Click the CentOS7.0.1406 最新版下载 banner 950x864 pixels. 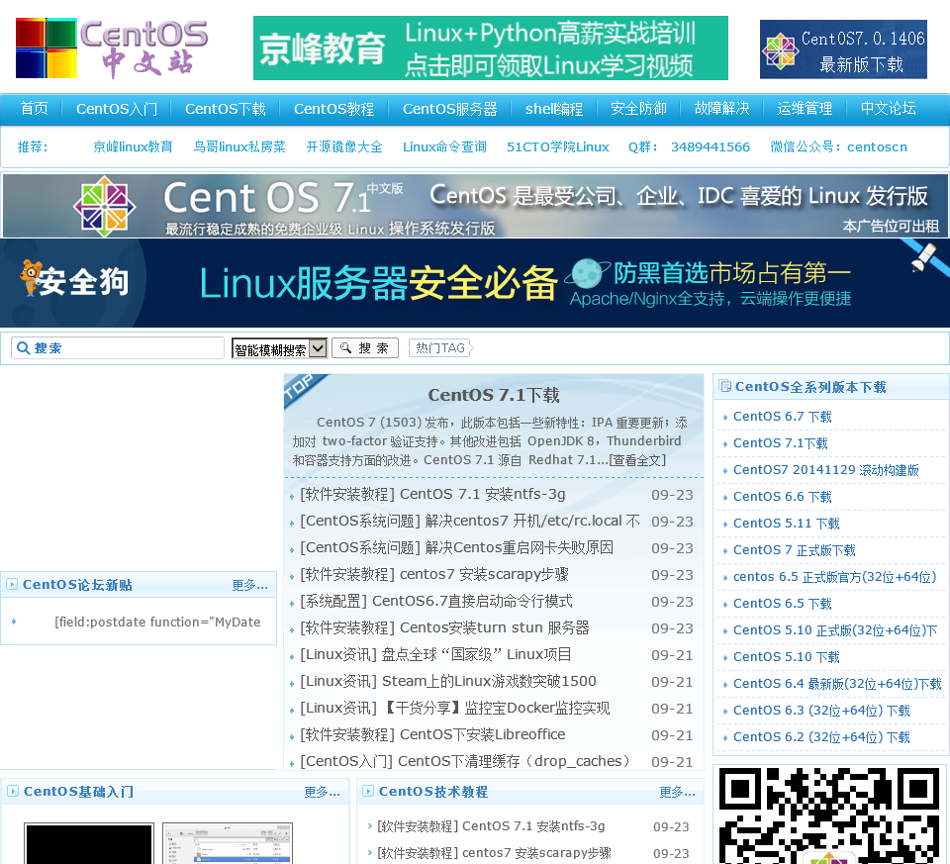click(x=843, y=49)
